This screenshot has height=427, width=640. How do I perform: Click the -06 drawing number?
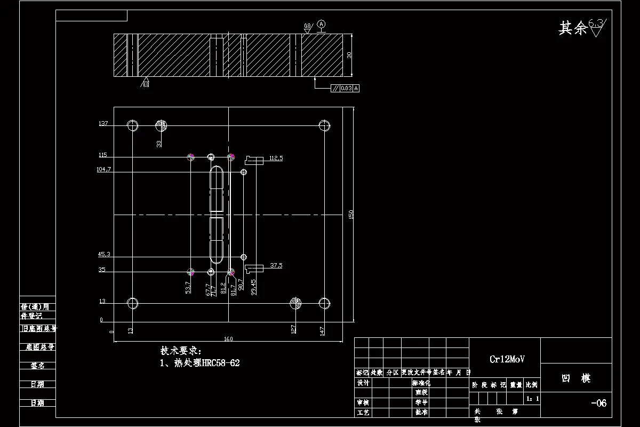[598, 403]
